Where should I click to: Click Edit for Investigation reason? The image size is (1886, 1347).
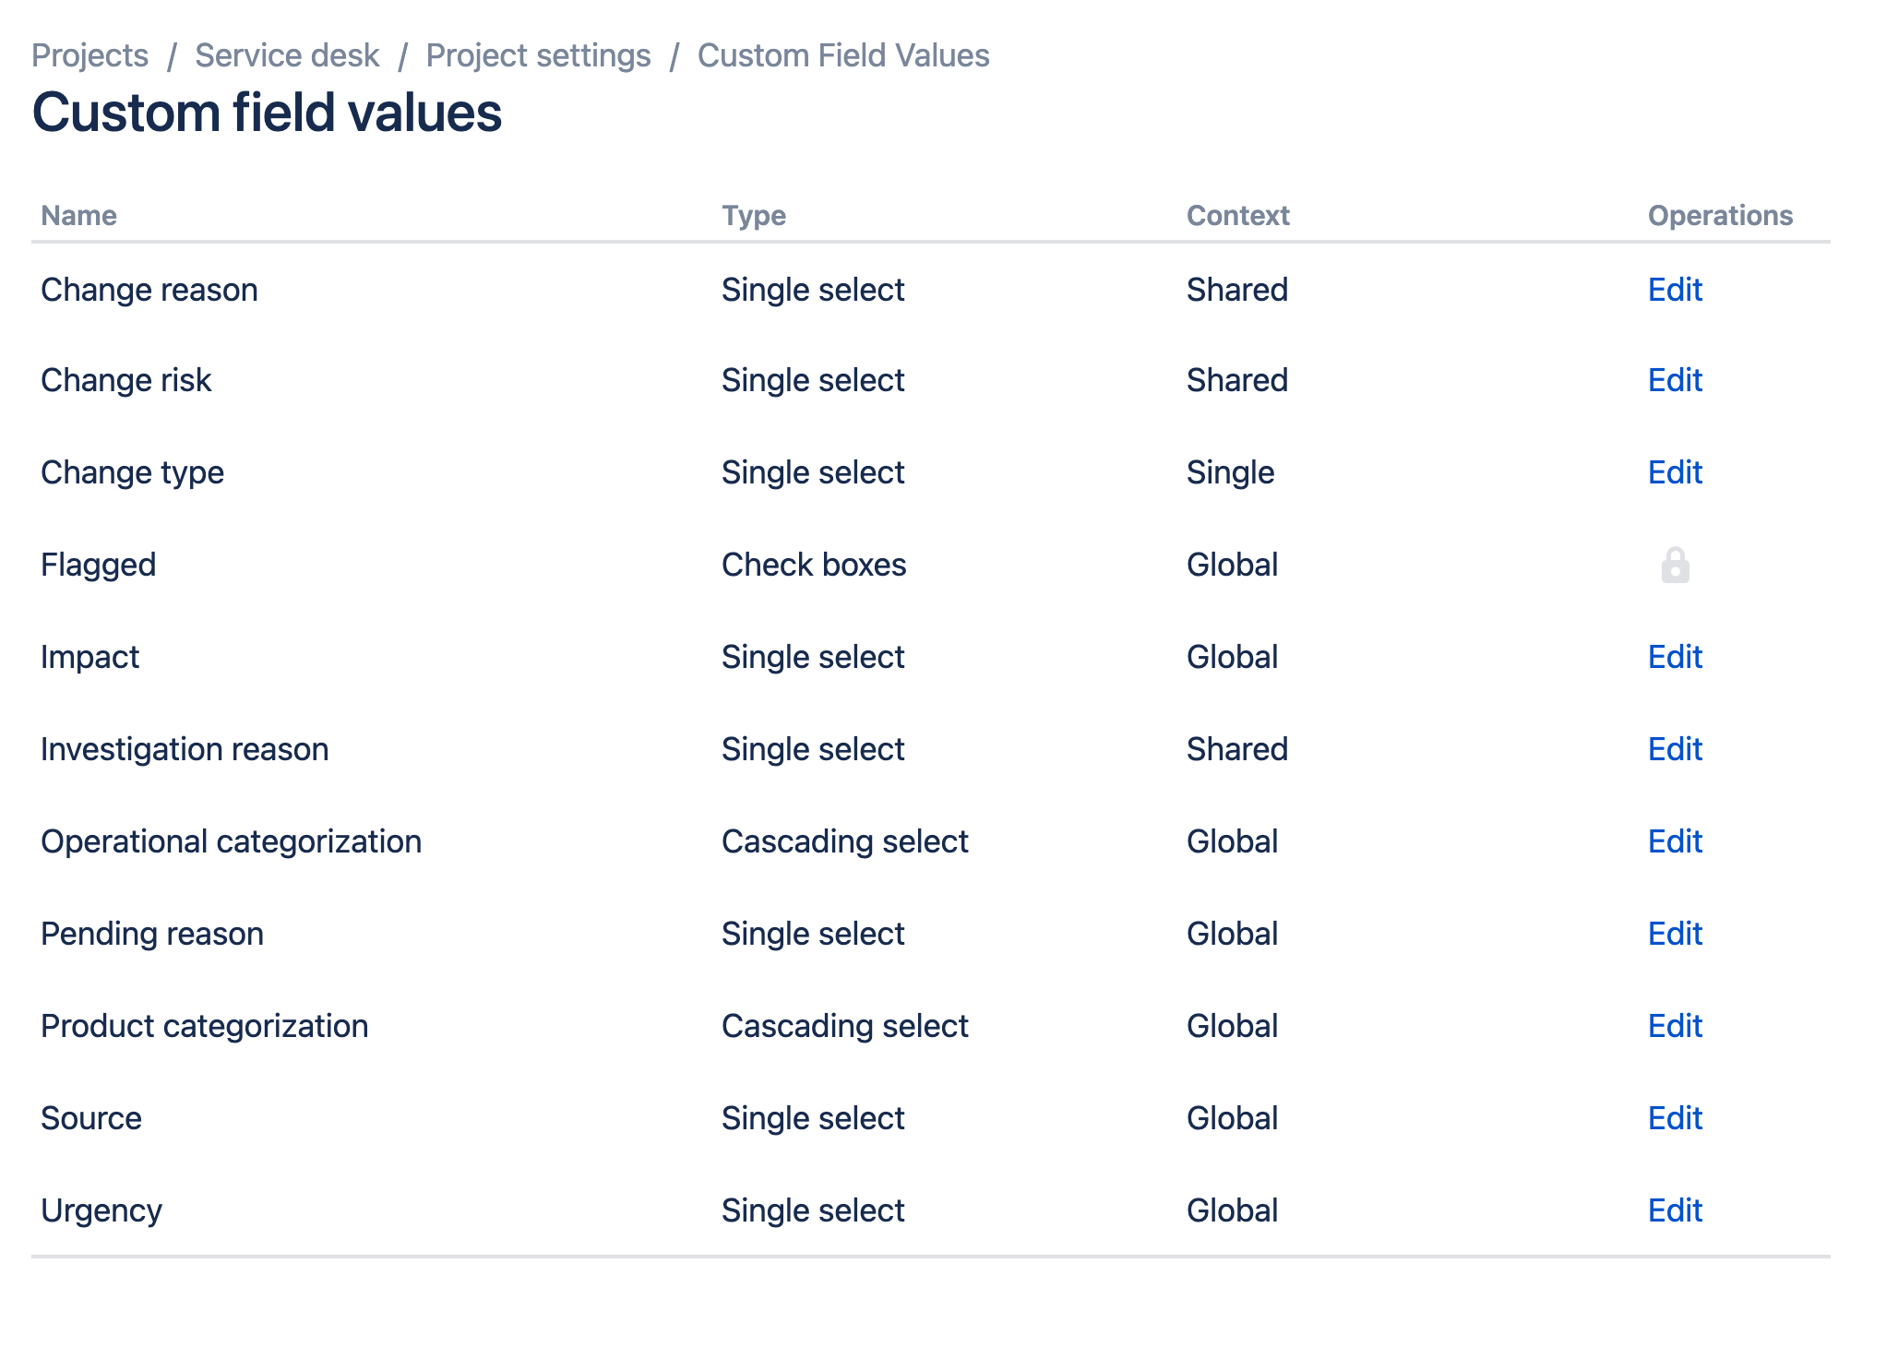pyautogui.click(x=1675, y=749)
